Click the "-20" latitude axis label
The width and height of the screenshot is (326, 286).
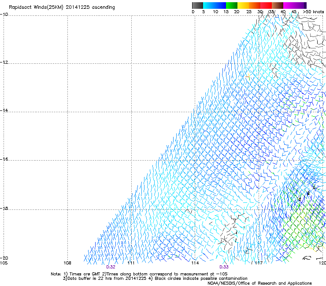(x=4, y=258)
